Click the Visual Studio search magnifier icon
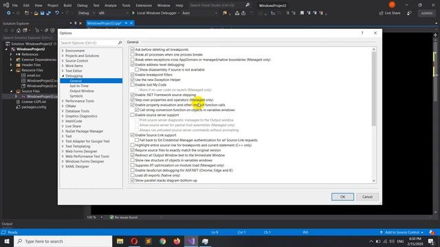This screenshot has width=440, height=247. click(247, 5)
